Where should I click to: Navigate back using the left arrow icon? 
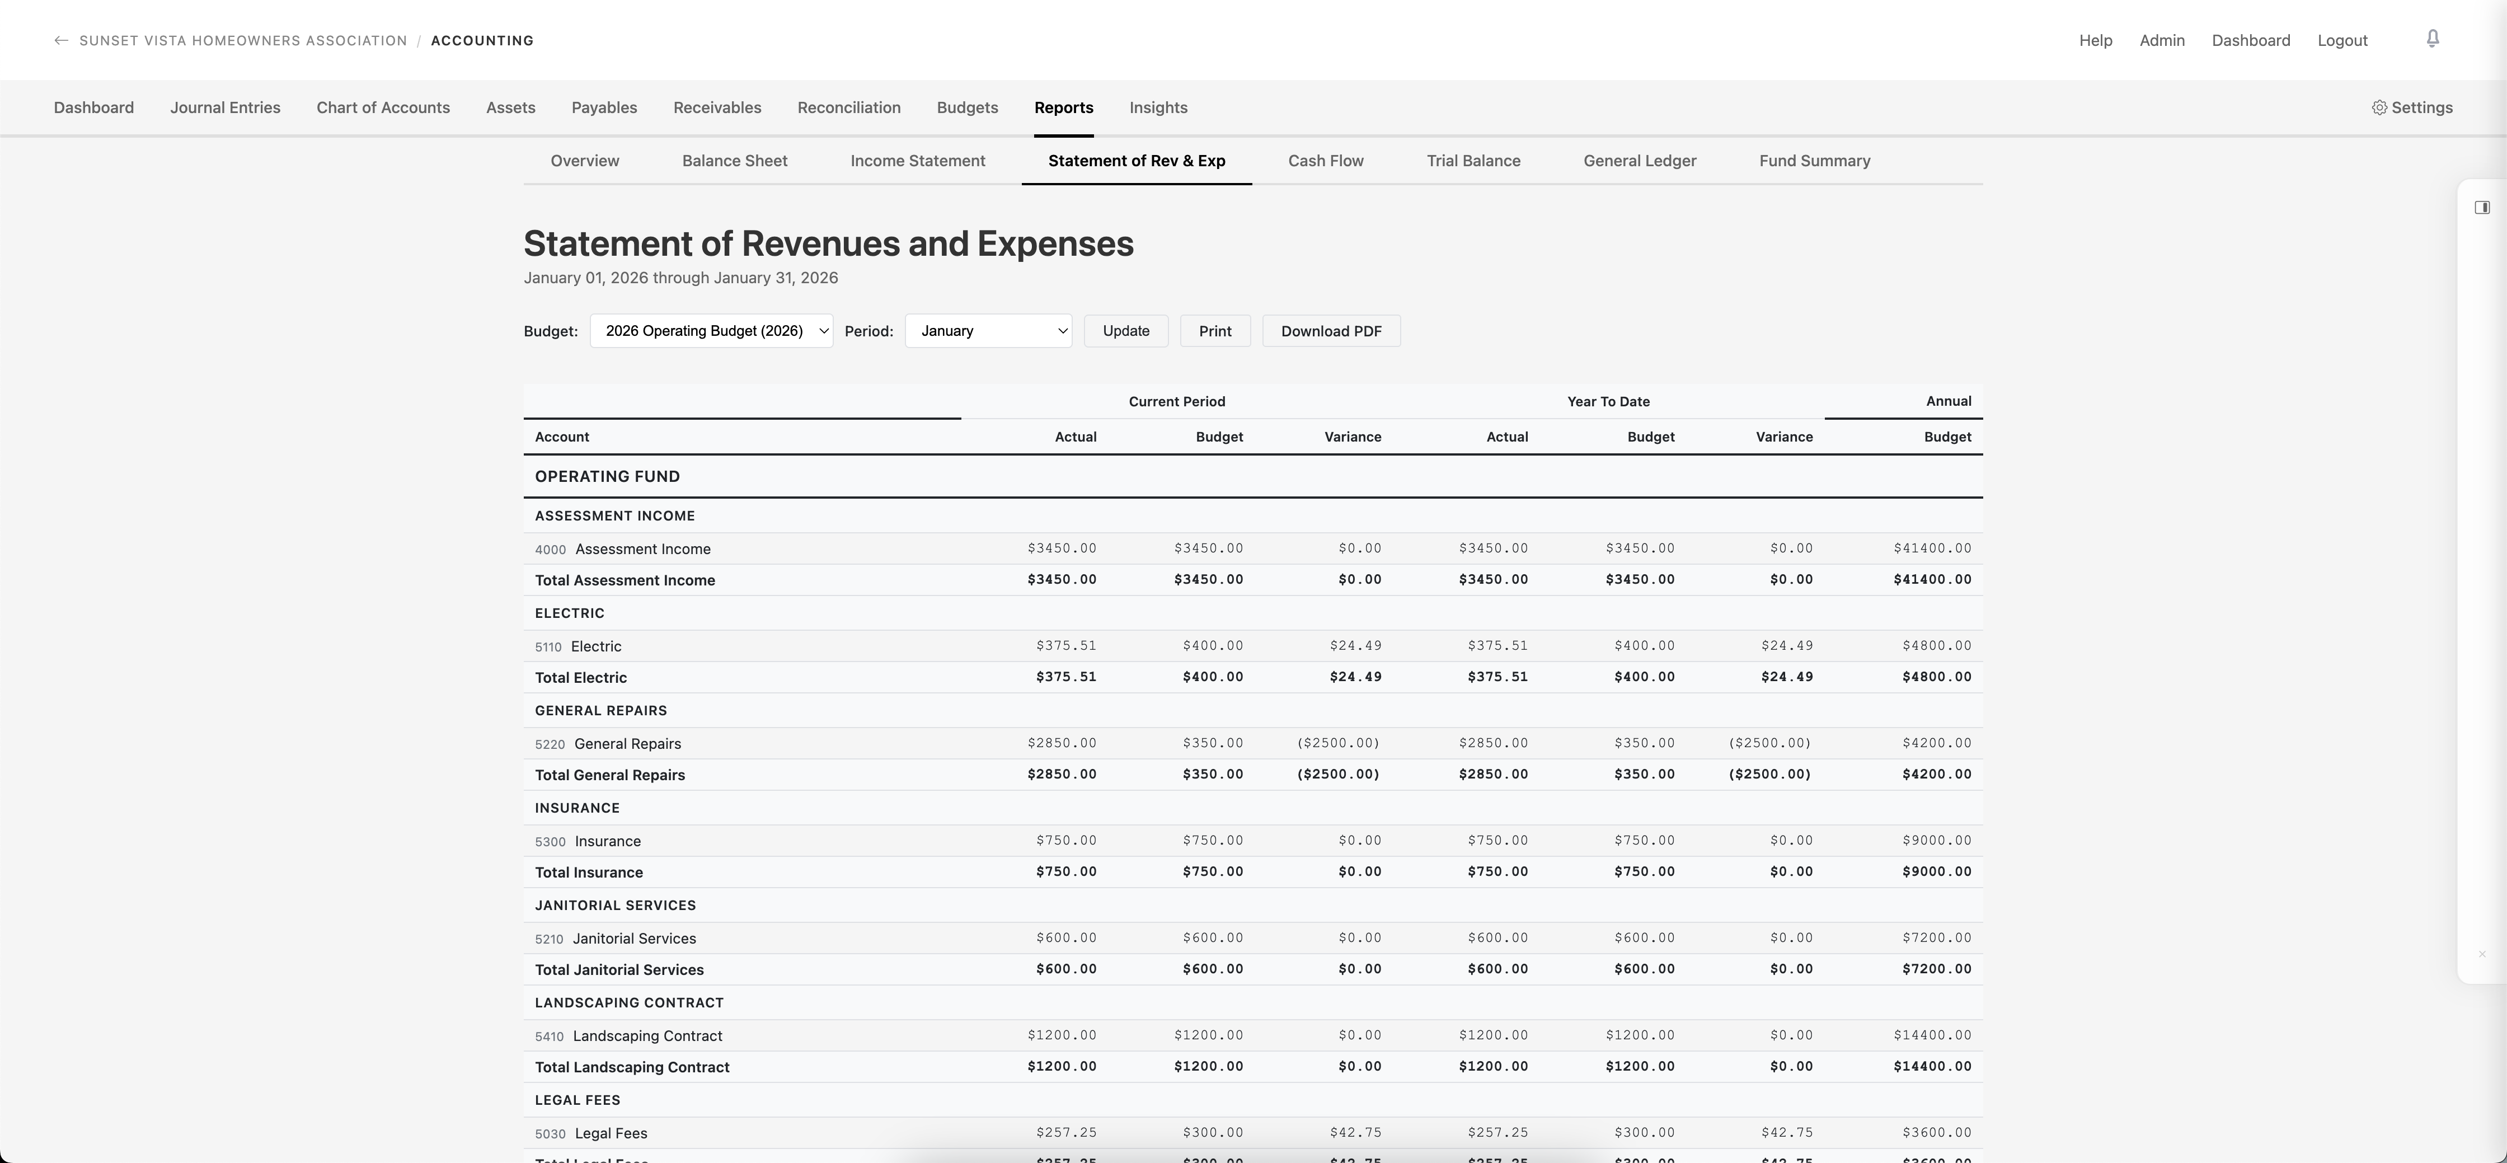pyautogui.click(x=60, y=40)
